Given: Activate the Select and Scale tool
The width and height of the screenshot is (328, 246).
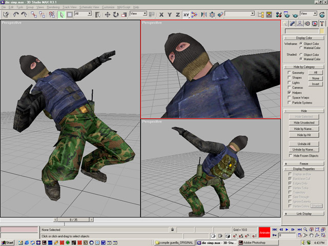Looking at the screenshot, I should coord(124,15).
